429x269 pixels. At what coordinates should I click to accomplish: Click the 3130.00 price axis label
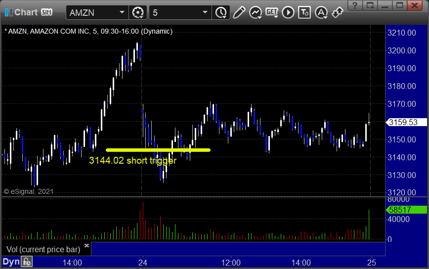coord(402,175)
